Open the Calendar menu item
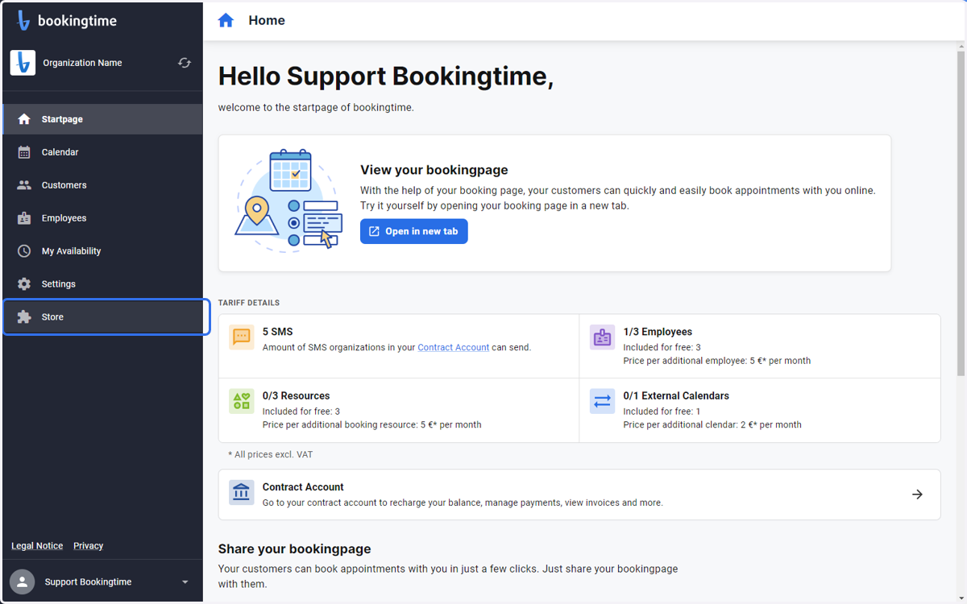Image resolution: width=967 pixels, height=604 pixels. (x=102, y=152)
